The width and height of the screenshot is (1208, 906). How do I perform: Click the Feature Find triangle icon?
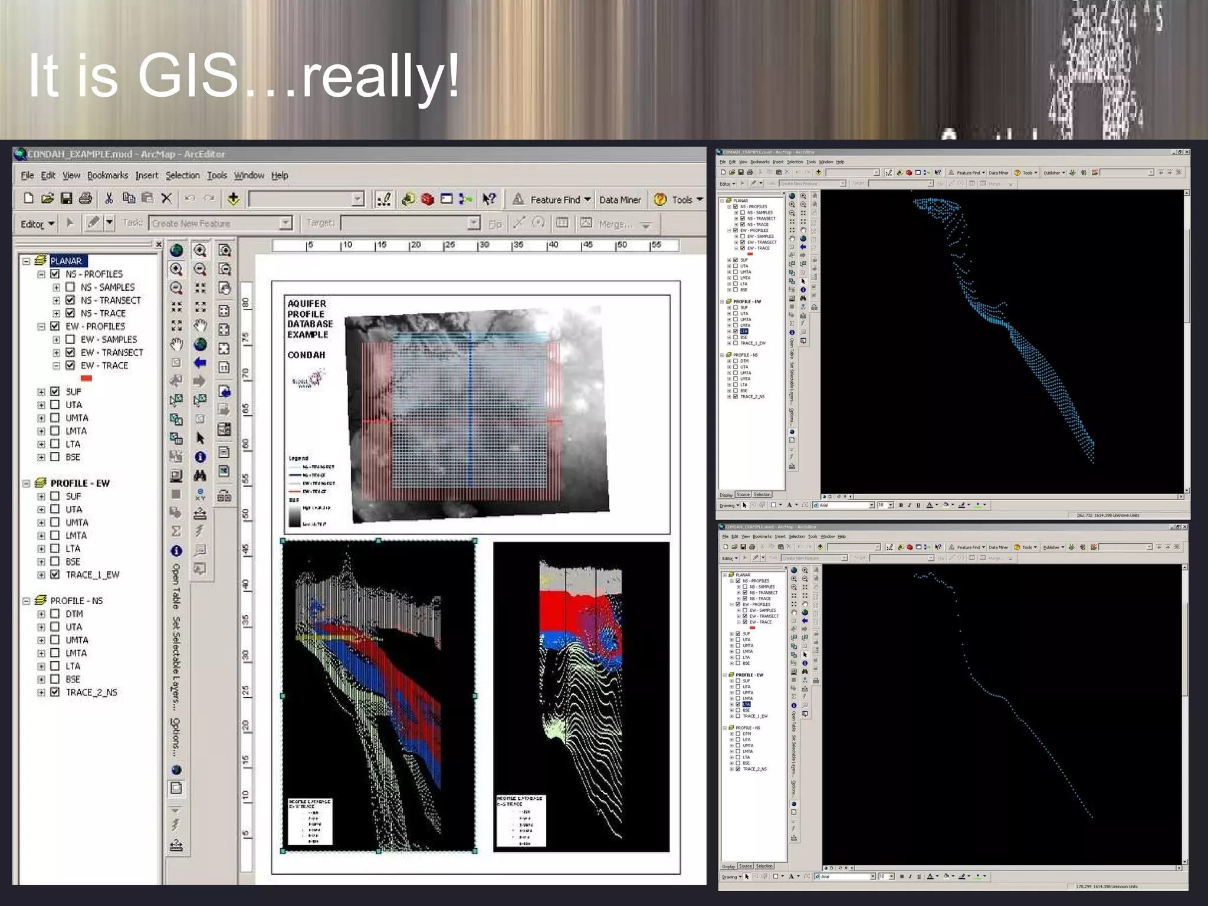click(518, 199)
